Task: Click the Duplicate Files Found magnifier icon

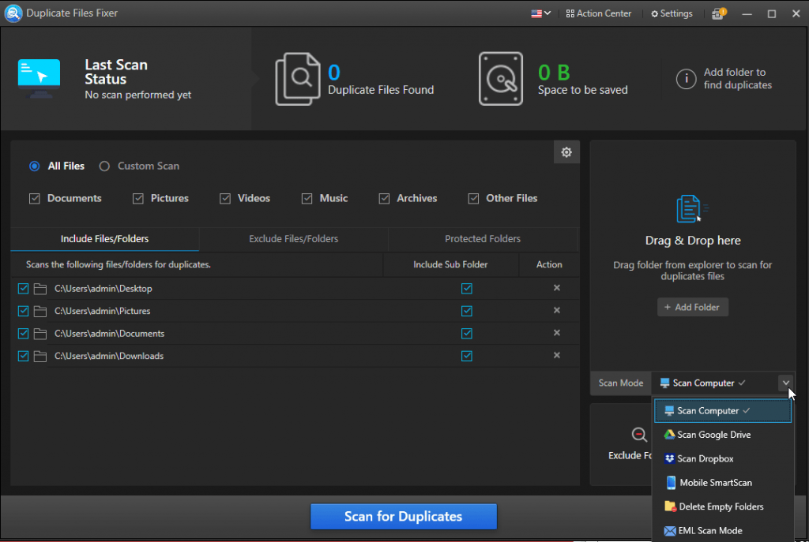Action: (299, 78)
